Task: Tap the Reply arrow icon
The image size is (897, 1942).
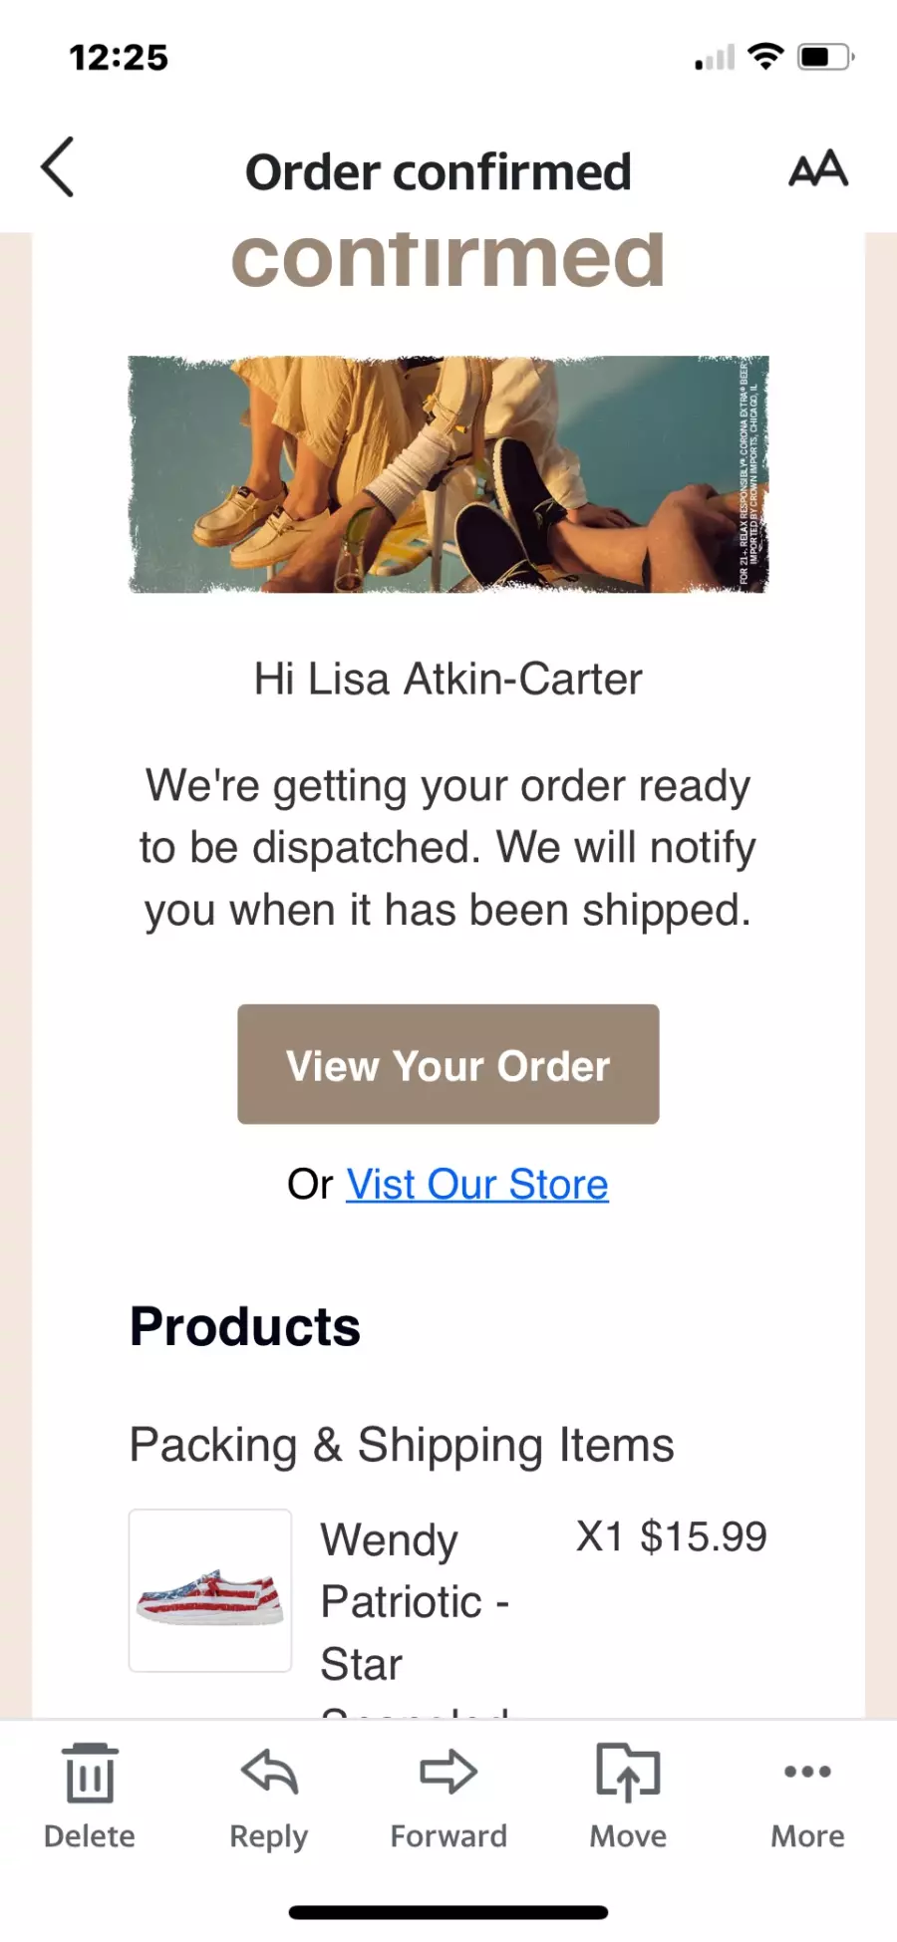Action: point(269,1774)
